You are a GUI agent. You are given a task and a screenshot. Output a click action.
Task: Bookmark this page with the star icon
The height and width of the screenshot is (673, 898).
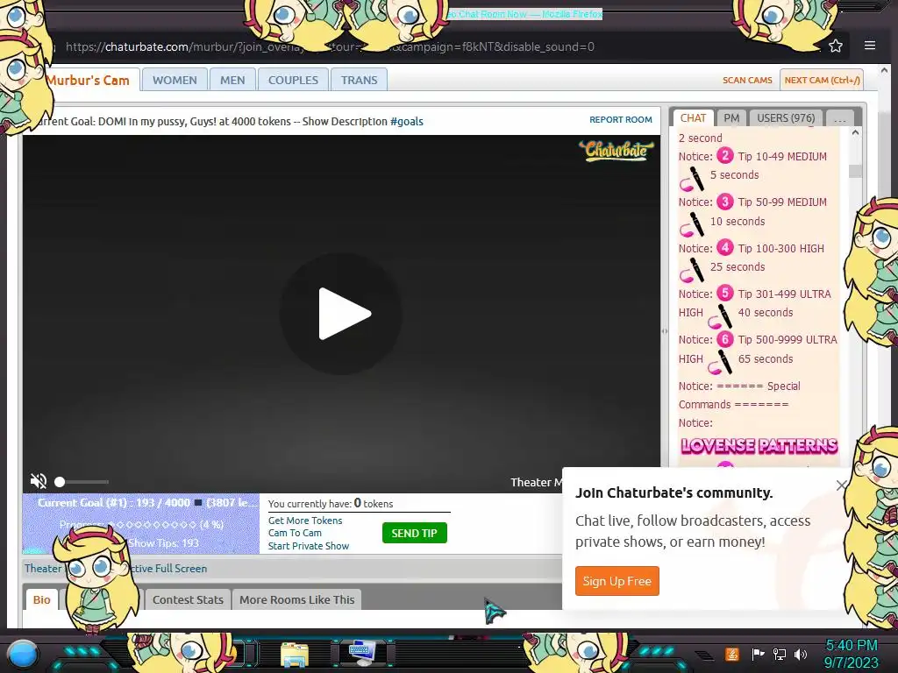coord(836,46)
